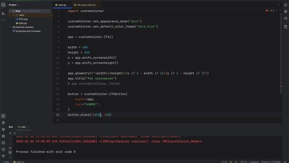The image size is (289, 163).
Task: Click the 'import customtkinter' line
Action: (86, 11)
